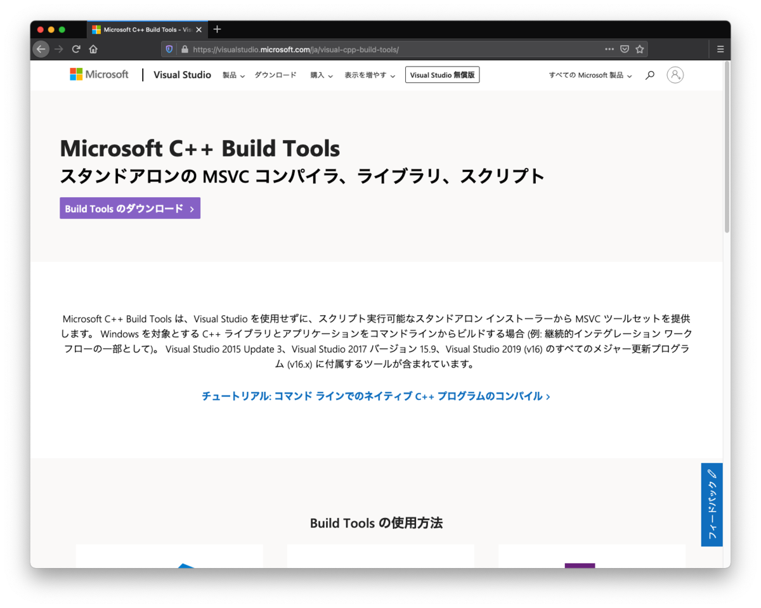
Task: Expand the すべての Microsoft 製品 menu
Action: coord(589,75)
